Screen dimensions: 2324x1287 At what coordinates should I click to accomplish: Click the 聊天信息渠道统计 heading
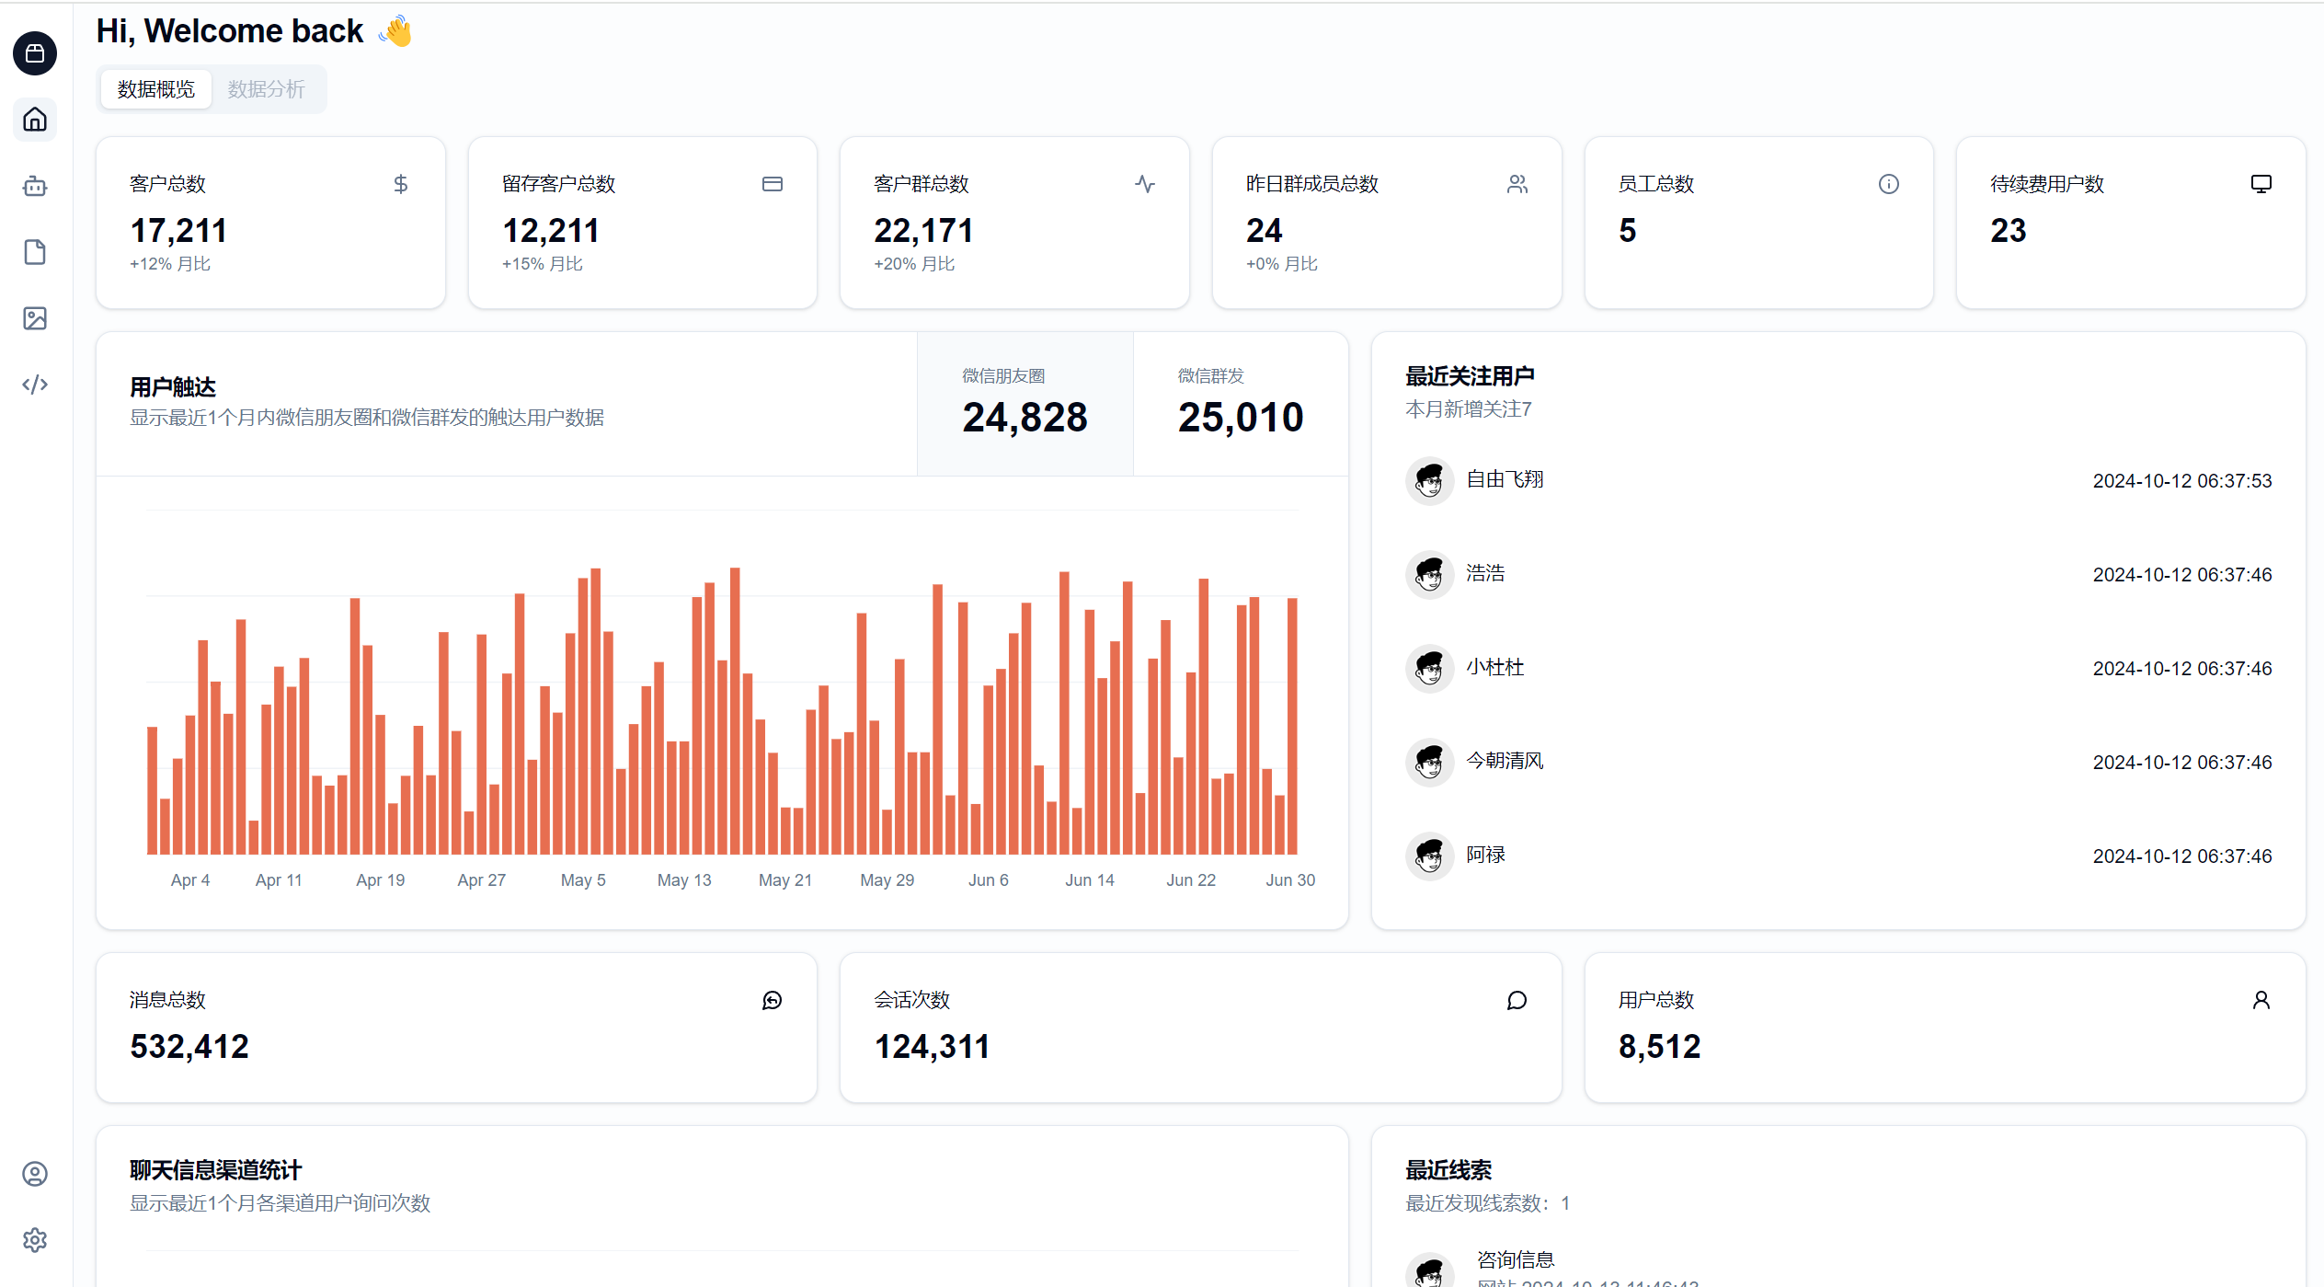pos(216,1170)
